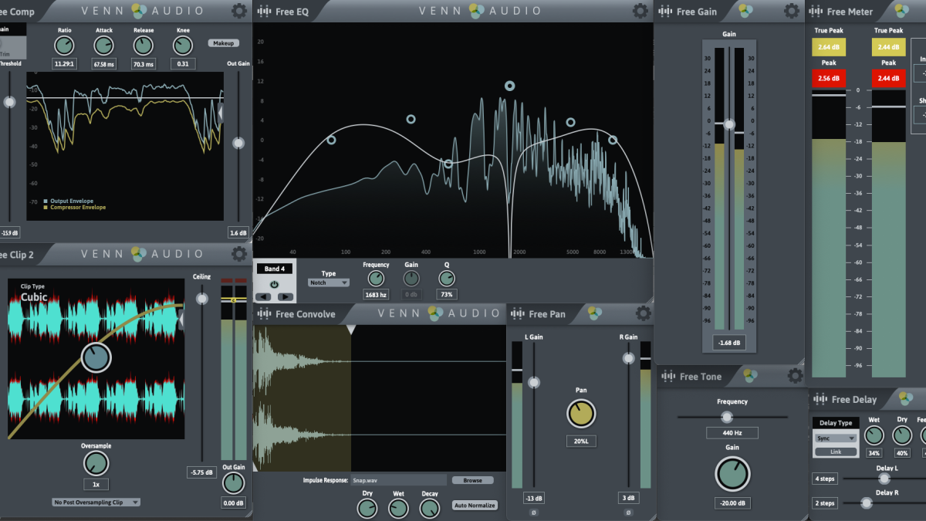This screenshot has width=926, height=521.
Task: Click the Venn circles logo in Free Gain header
Action: (x=745, y=11)
